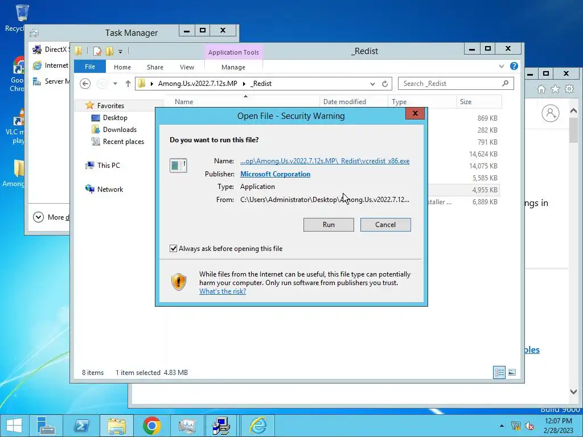The width and height of the screenshot is (583, 437).
Task: Click the _Redist breadcrumb segment
Action: (261, 84)
